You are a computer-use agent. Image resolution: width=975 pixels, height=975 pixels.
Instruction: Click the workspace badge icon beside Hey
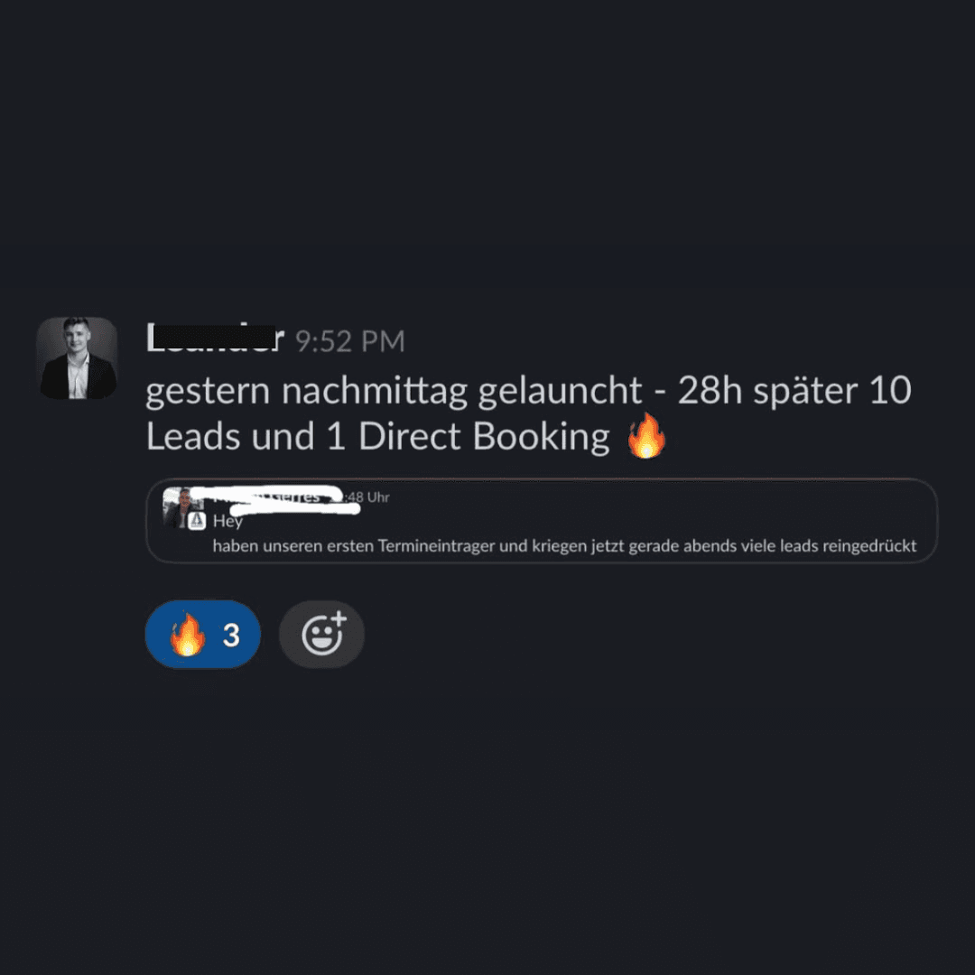tap(197, 521)
